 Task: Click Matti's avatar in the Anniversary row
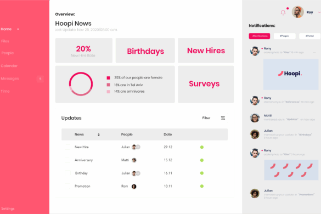[134, 160]
